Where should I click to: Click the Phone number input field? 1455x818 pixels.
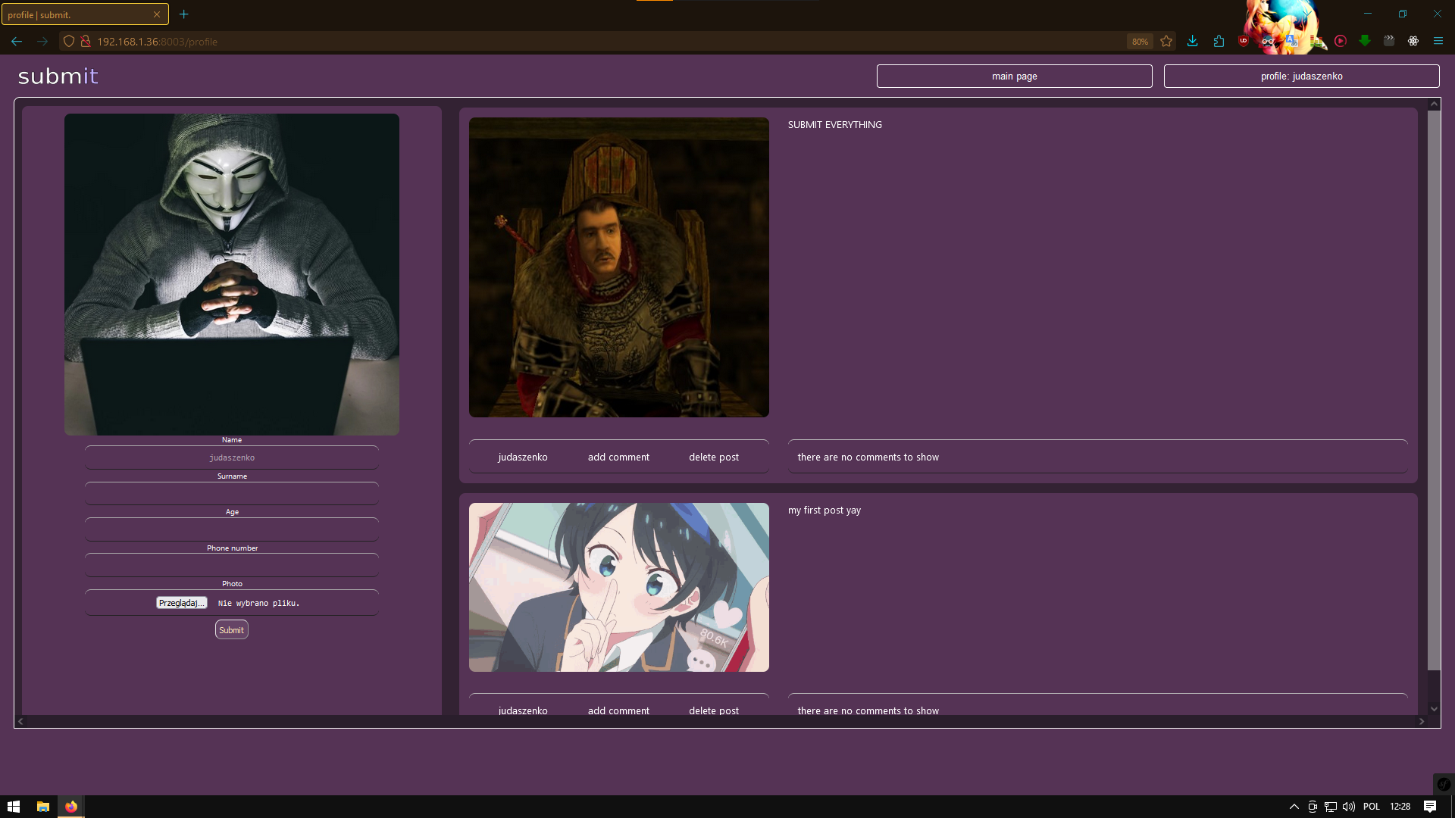click(x=232, y=565)
